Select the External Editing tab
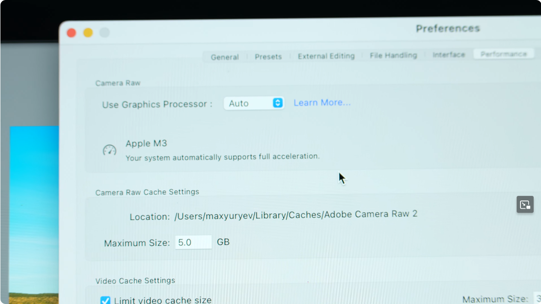The width and height of the screenshot is (541, 304). [326, 56]
